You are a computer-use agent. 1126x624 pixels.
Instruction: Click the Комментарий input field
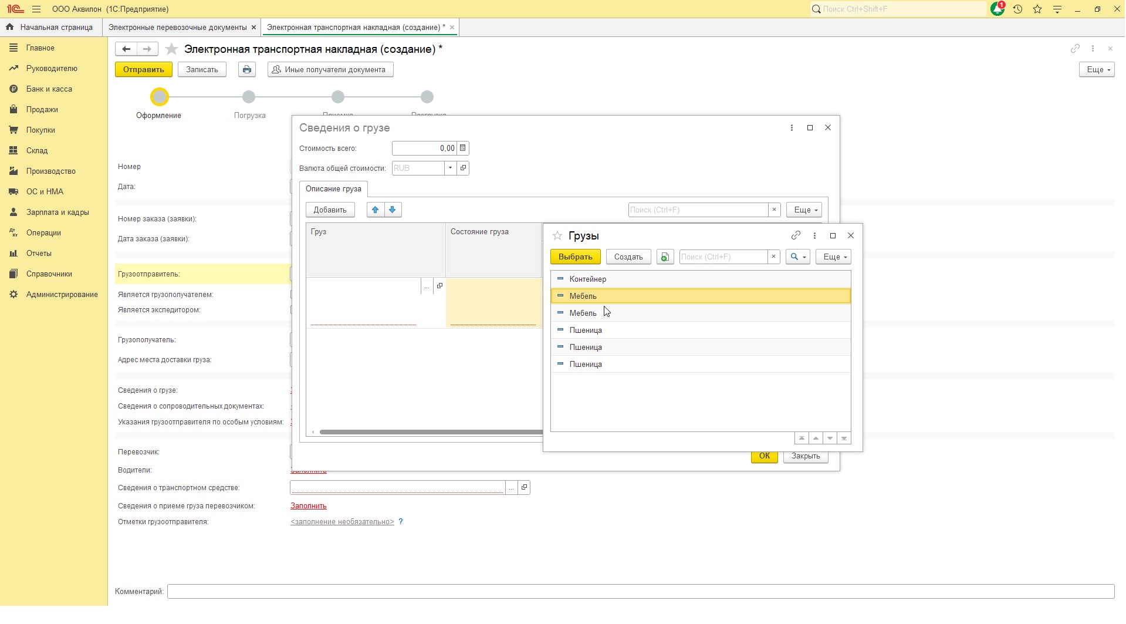[641, 592]
